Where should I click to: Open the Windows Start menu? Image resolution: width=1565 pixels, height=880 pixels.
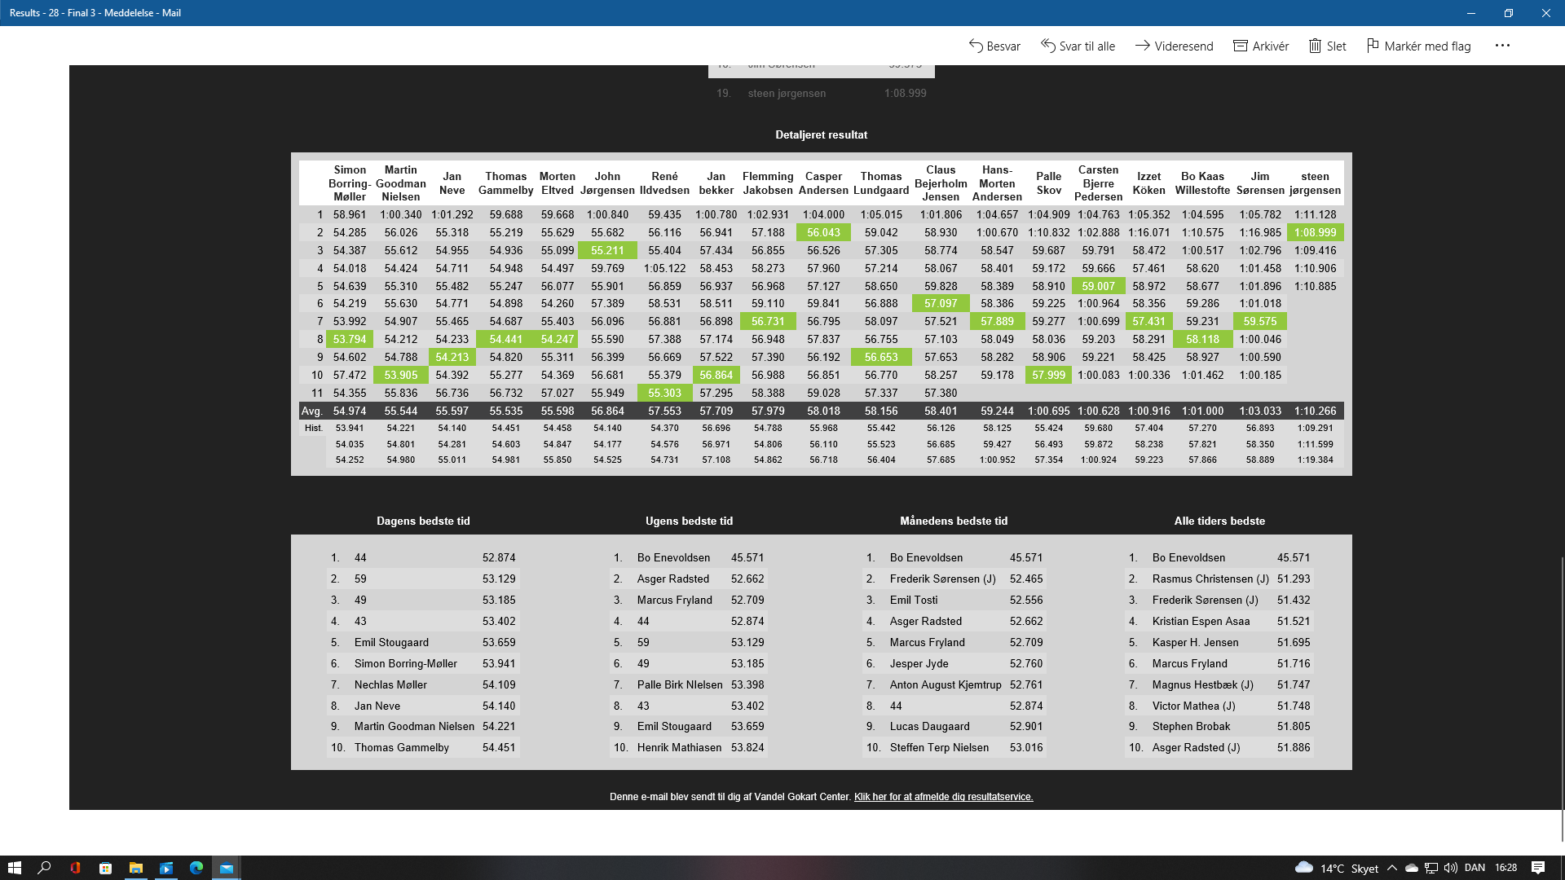(x=14, y=868)
